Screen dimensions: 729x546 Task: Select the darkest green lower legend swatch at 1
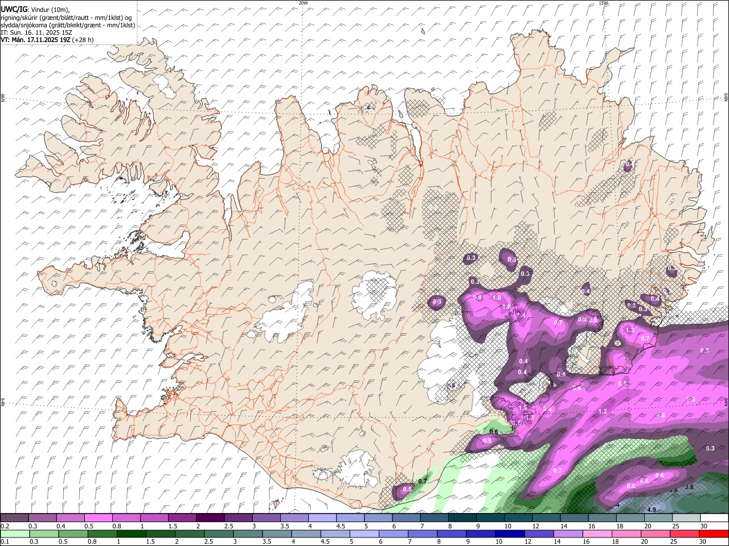click(130, 533)
